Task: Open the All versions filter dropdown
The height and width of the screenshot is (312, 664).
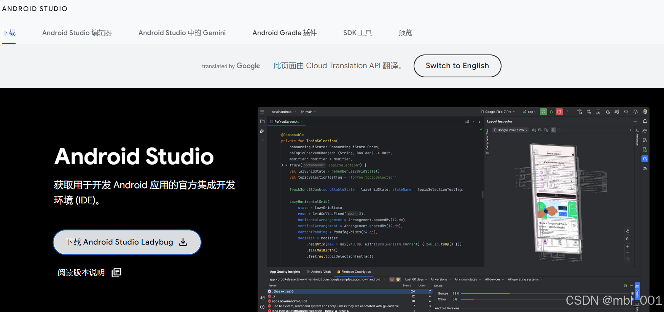Action: 440,279
